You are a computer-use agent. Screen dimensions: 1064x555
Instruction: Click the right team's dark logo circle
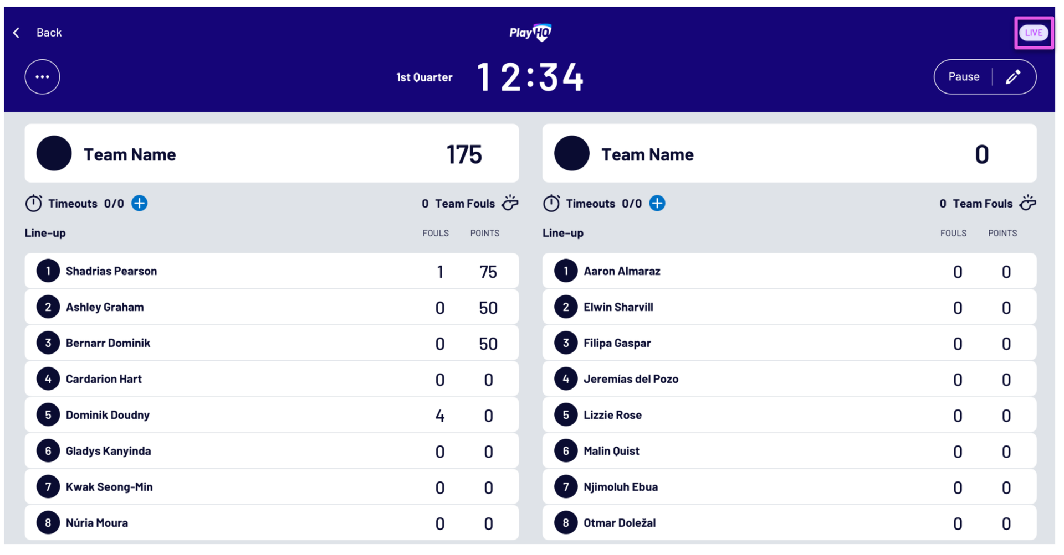(x=572, y=154)
